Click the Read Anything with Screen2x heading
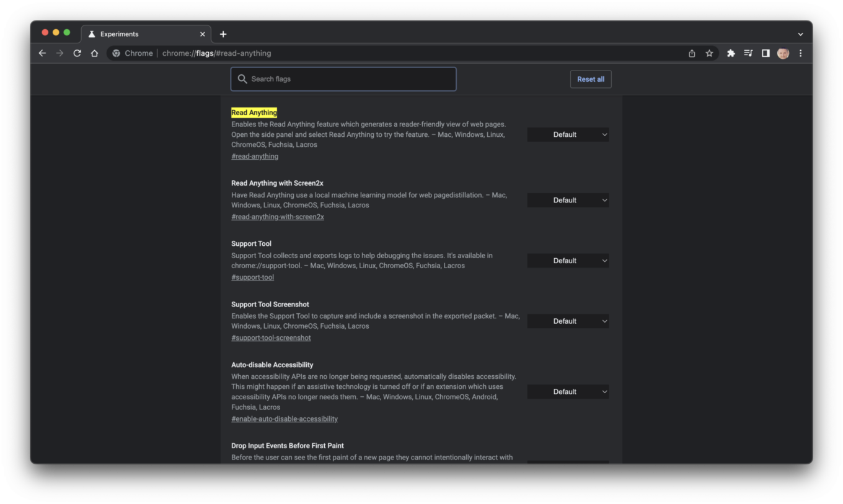This screenshot has width=843, height=504. coord(277,183)
